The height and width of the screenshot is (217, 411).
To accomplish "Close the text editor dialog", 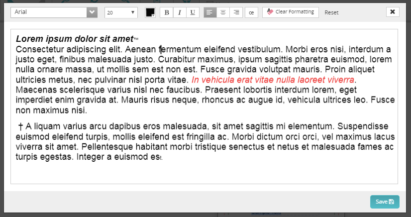I will click(x=392, y=12).
